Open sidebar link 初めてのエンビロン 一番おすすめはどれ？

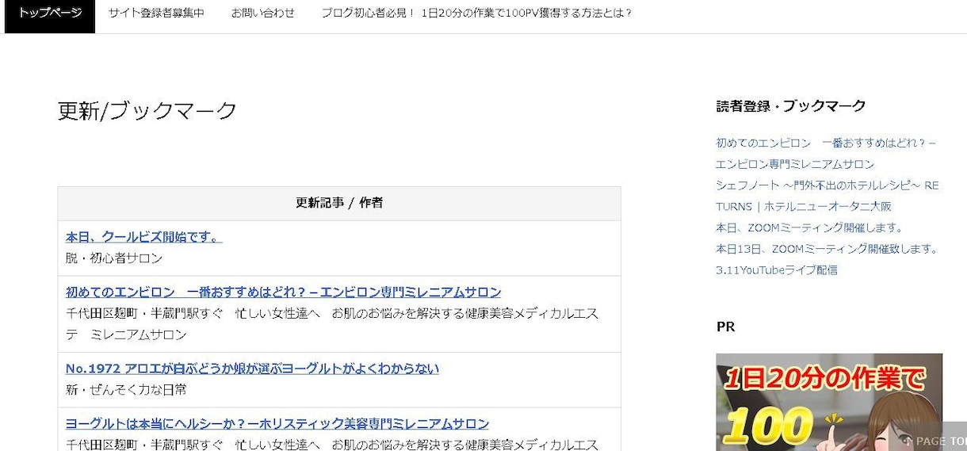pos(826,154)
